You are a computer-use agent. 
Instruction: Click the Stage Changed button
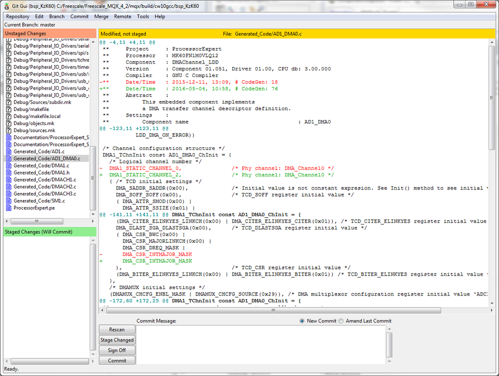pyautogui.click(x=117, y=339)
